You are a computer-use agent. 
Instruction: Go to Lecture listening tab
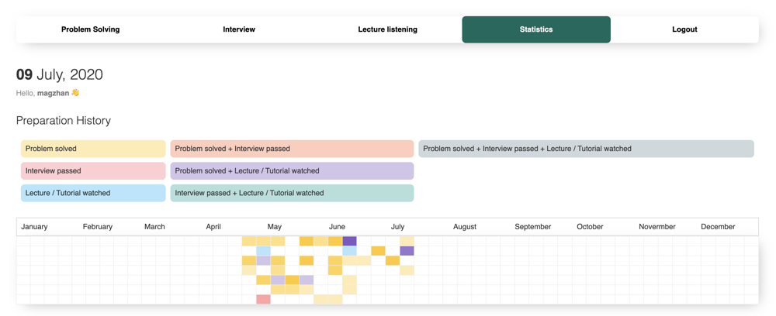click(387, 29)
